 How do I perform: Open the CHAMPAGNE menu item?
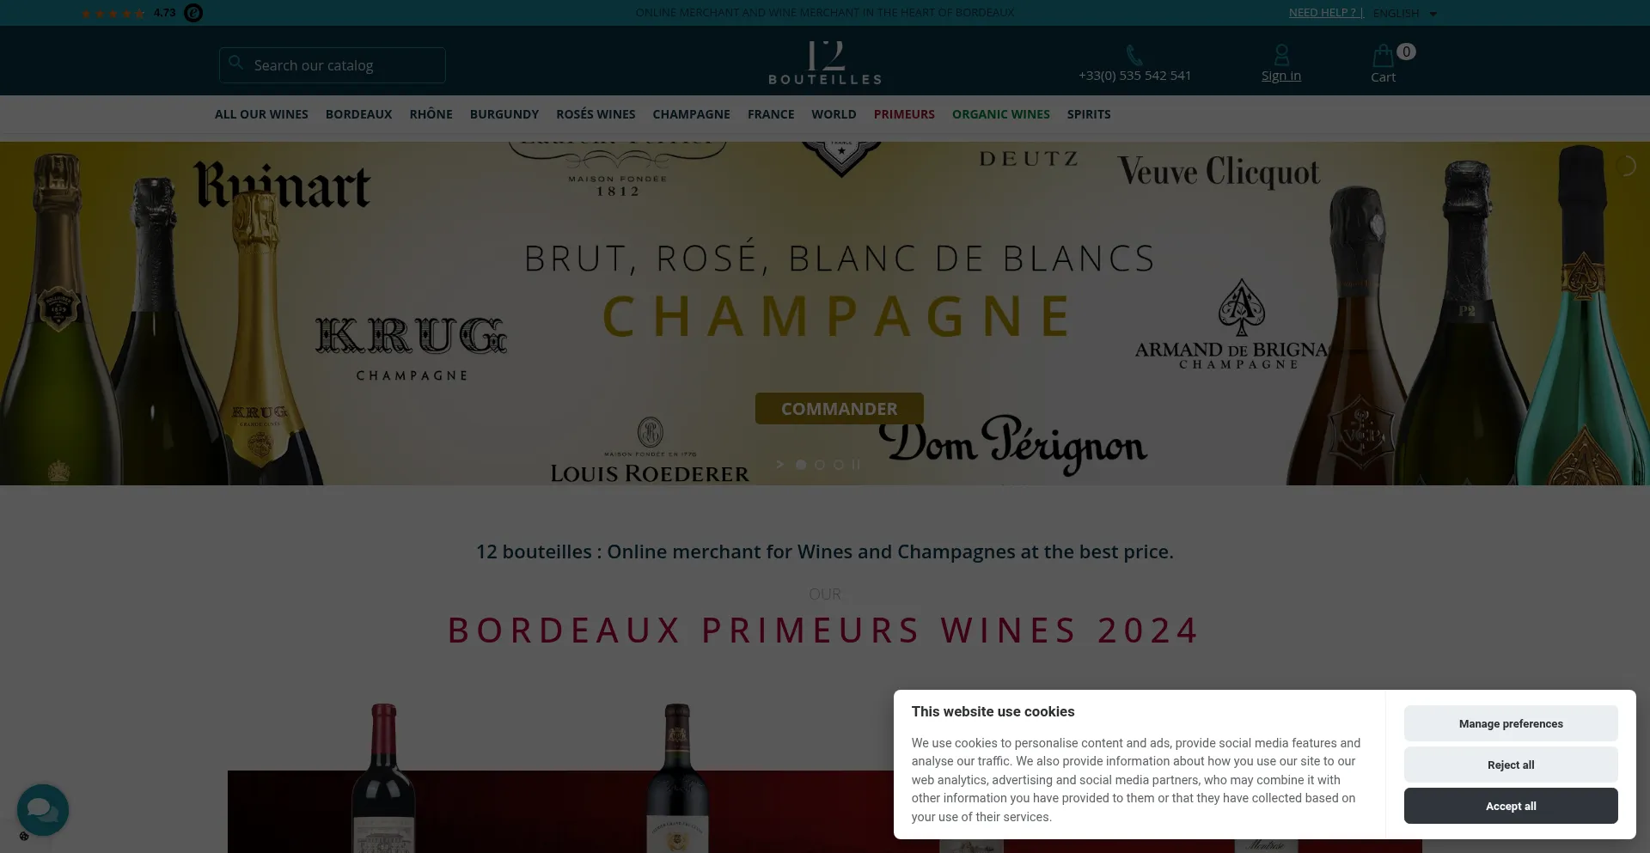coord(691,114)
